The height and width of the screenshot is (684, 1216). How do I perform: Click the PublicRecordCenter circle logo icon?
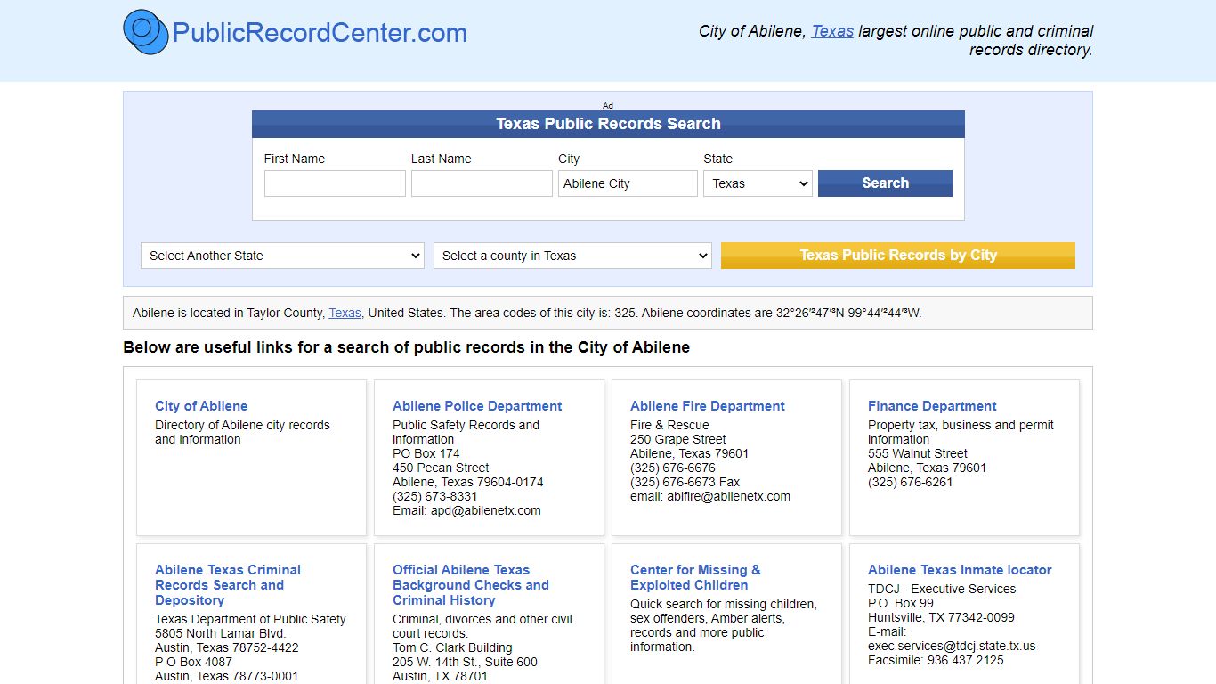pyautogui.click(x=146, y=32)
